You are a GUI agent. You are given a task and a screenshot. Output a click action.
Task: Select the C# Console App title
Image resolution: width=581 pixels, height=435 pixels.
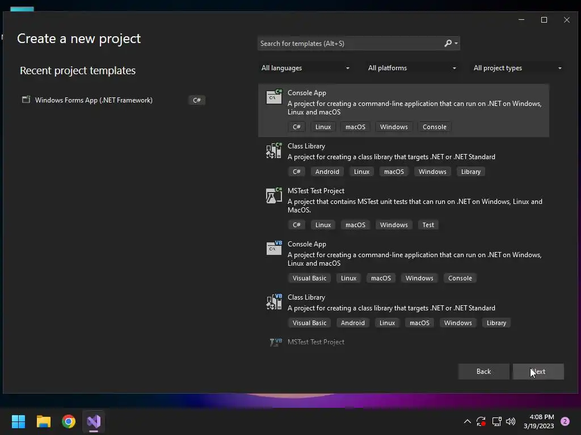[x=307, y=93]
